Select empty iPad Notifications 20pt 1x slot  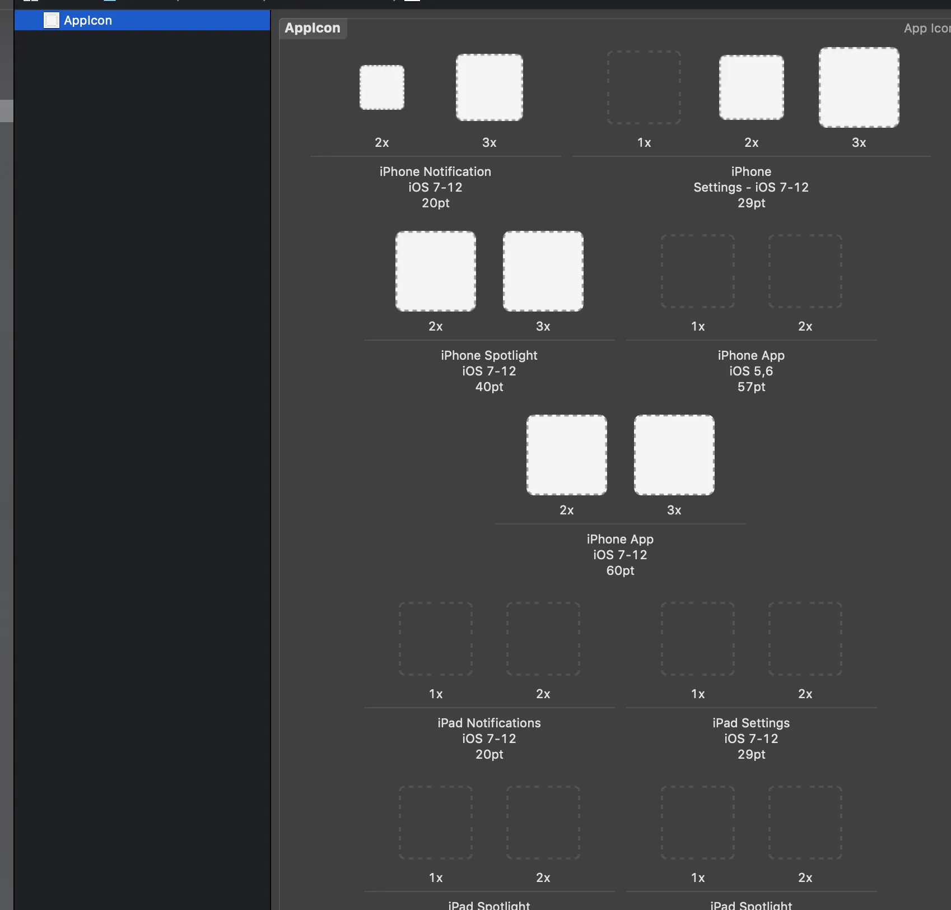(436, 639)
